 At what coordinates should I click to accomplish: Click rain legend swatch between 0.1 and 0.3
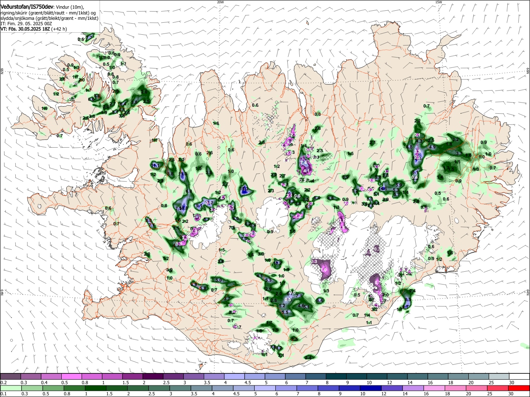(x=10, y=388)
